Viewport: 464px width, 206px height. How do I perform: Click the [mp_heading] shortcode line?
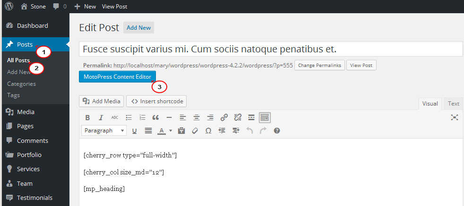tap(104, 189)
